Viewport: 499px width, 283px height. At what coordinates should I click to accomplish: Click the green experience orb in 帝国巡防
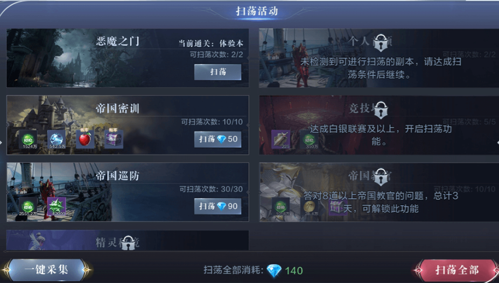coord(28,207)
